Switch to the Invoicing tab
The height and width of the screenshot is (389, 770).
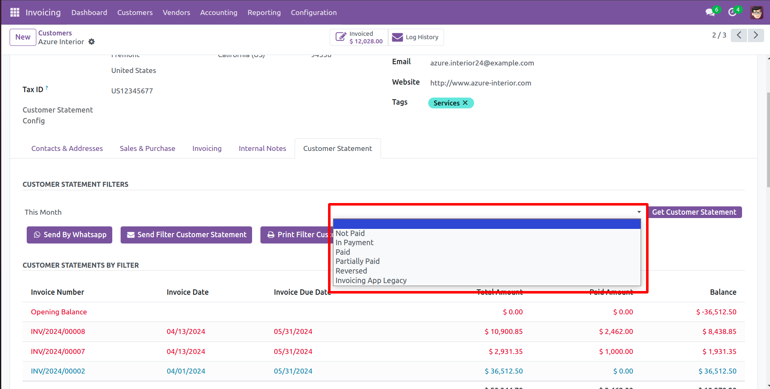point(207,148)
